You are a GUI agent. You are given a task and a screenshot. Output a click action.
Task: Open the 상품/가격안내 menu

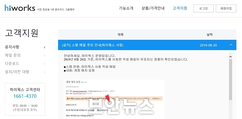153,8
